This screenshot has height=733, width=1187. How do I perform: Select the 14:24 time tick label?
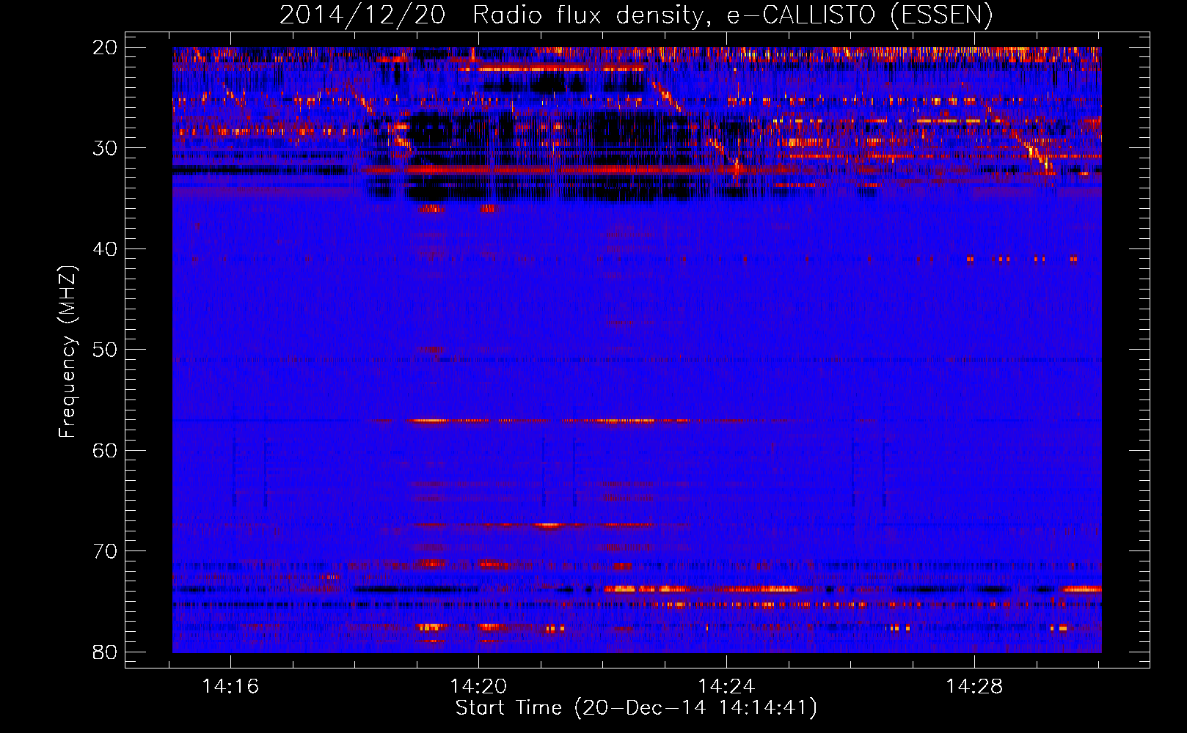point(726,687)
